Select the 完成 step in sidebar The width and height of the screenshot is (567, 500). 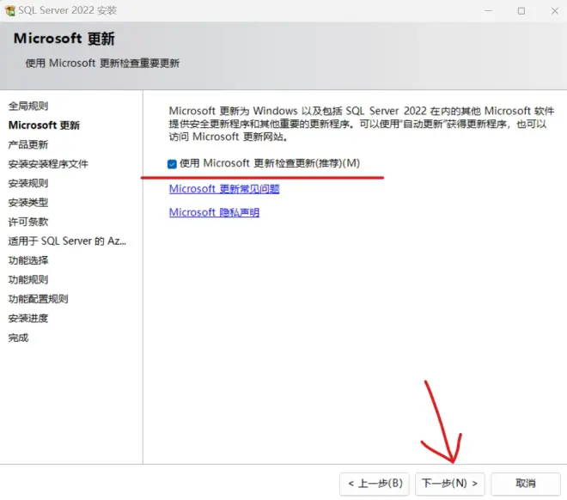(x=18, y=338)
